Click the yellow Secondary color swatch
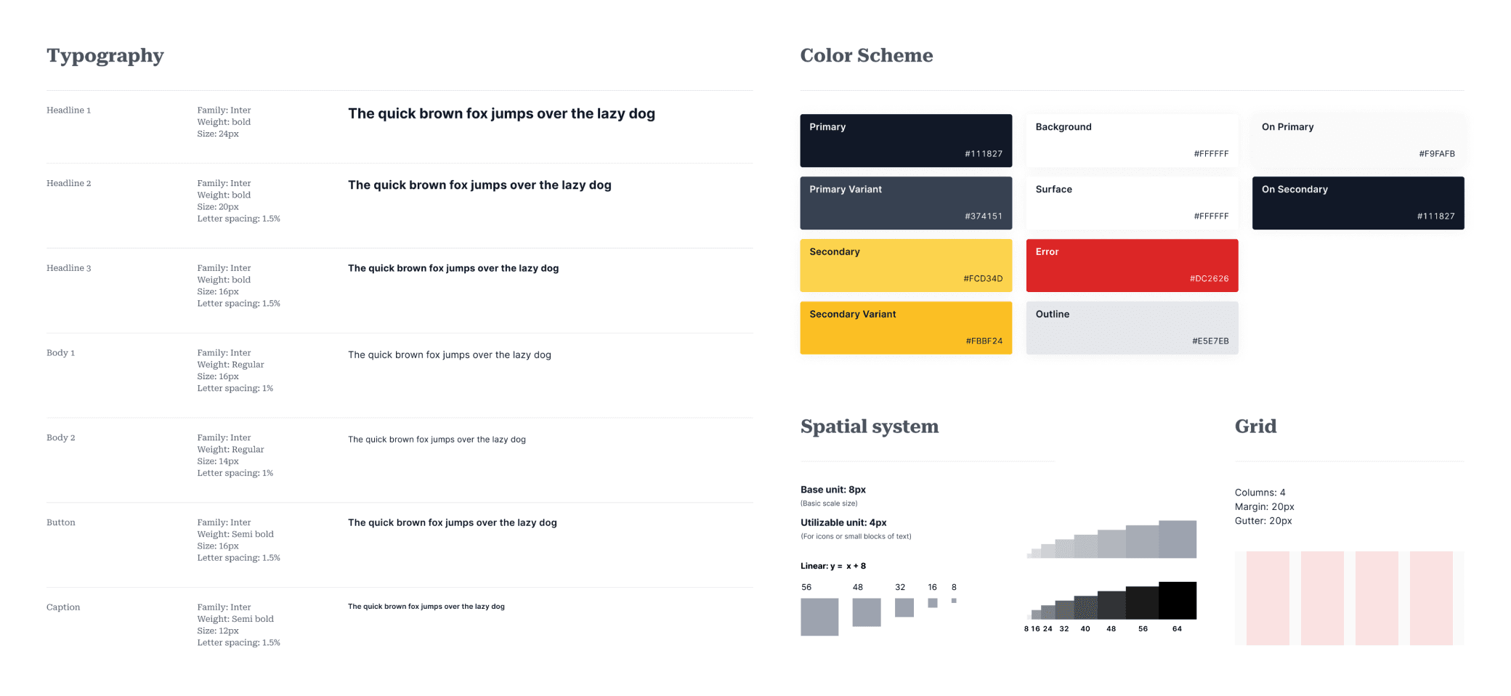Viewport: 1511px width, 696px height. tap(905, 265)
